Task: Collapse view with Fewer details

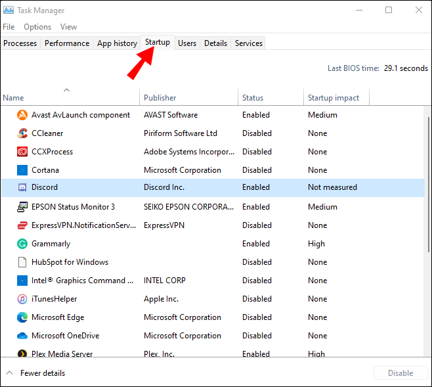Action: [x=36, y=373]
